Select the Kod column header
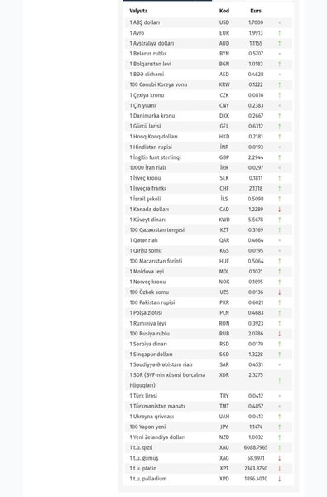 coord(224,11)
